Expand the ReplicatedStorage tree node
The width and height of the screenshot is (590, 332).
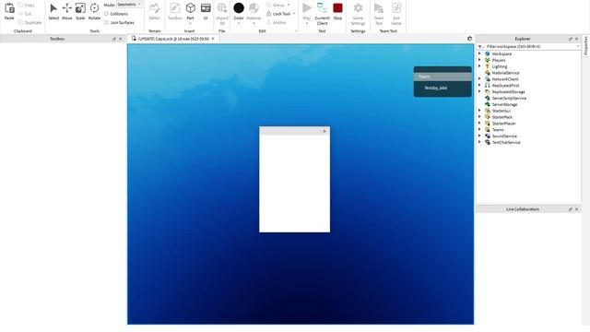point(479,91)
